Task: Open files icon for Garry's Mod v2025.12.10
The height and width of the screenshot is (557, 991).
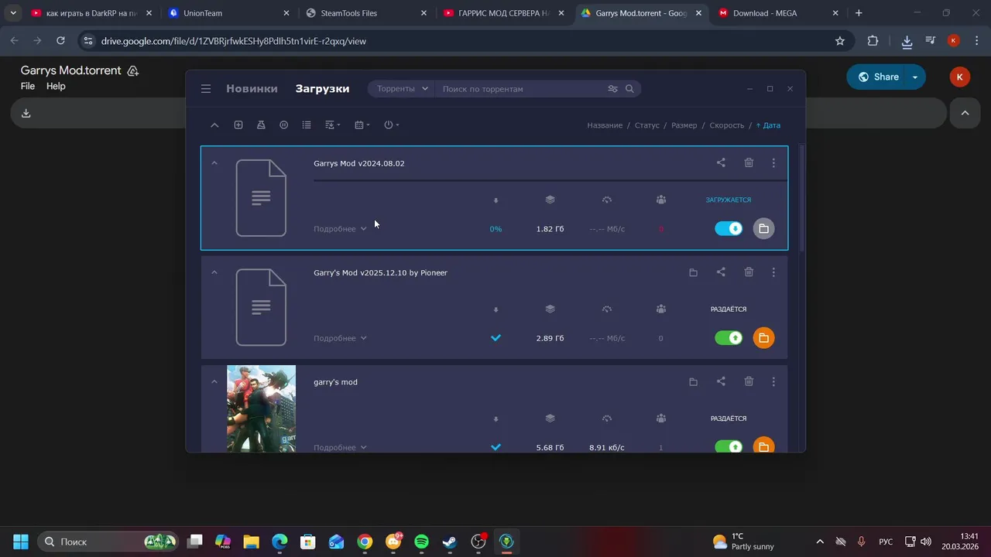Action: point(693,272)
